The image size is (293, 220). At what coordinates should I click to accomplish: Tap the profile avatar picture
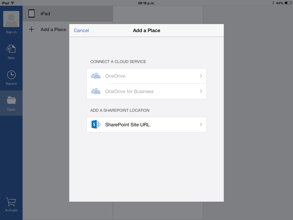coord(11,19)
